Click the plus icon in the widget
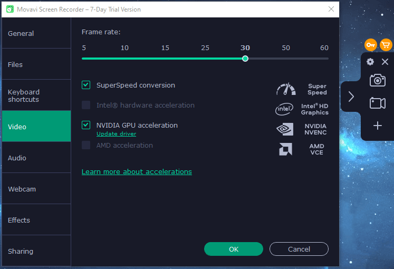 click(378, 126)
